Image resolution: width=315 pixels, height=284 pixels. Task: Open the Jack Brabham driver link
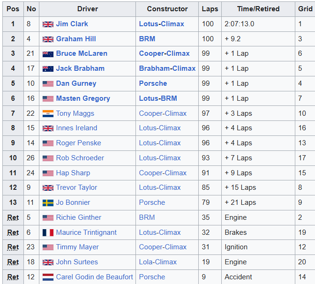[x=80, y=68]
